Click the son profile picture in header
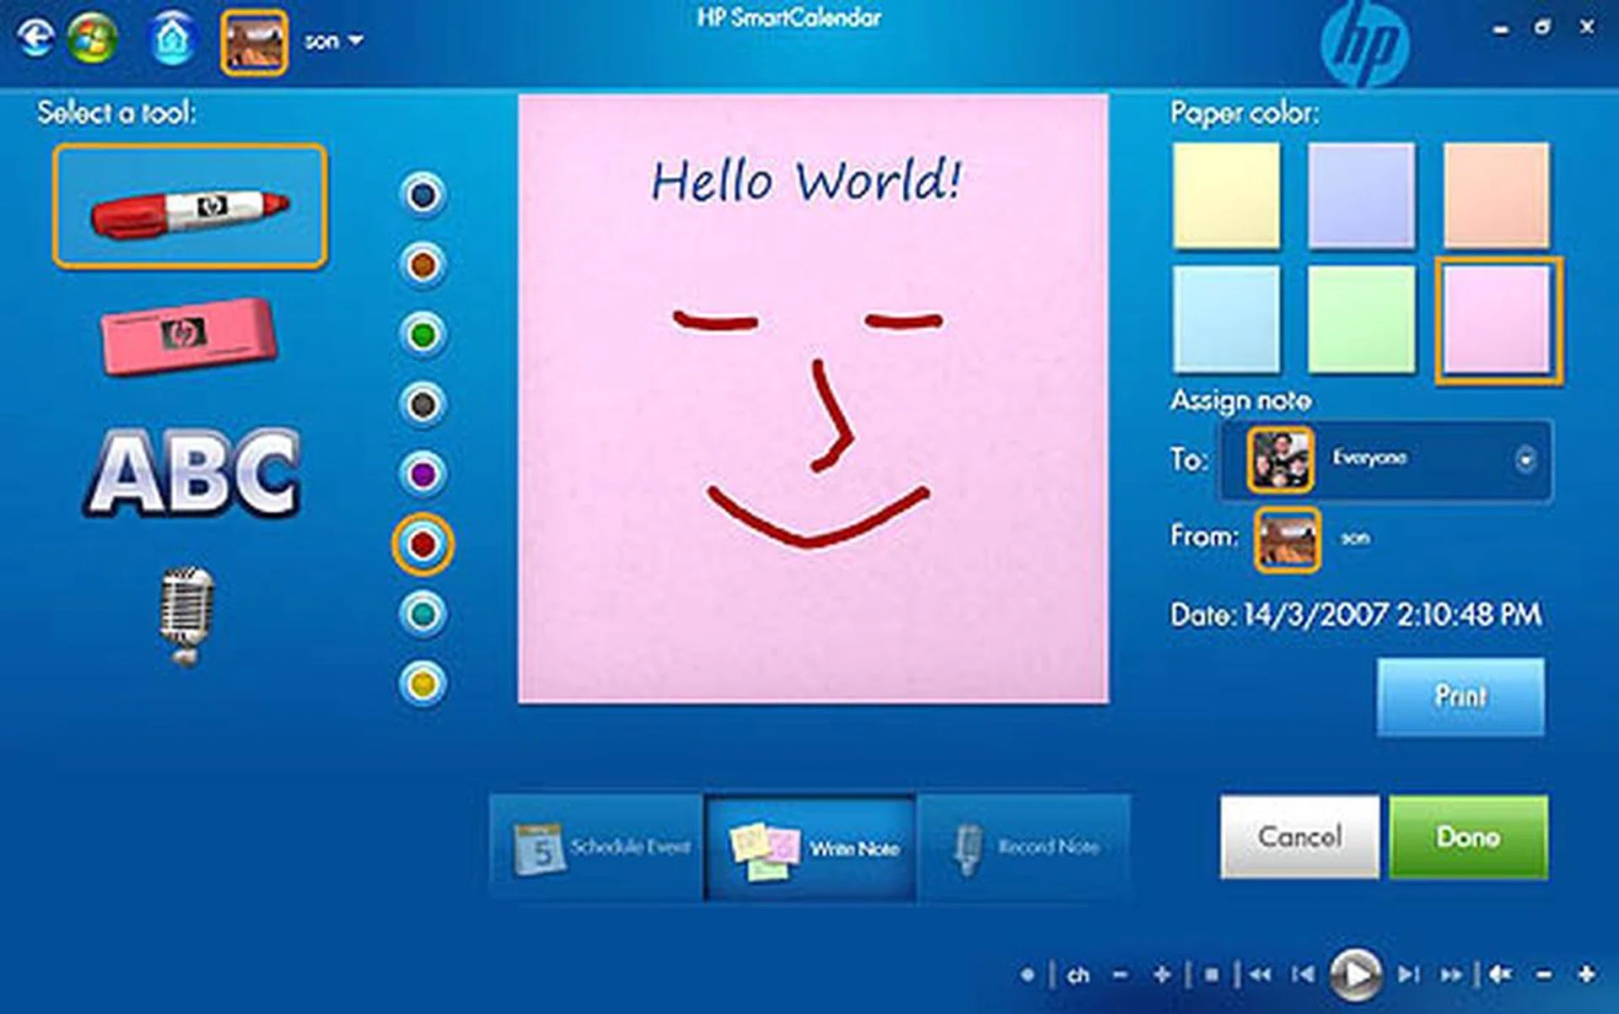1619x1014 pixels. 254,42
